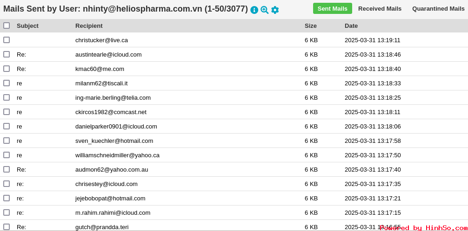The image size is (468, 231).
Task: Sort mails by Date column
Action: coord(351,26)
